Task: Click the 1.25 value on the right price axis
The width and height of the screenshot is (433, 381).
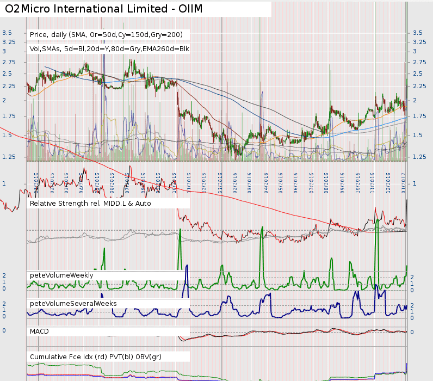Action: [420, 157]
